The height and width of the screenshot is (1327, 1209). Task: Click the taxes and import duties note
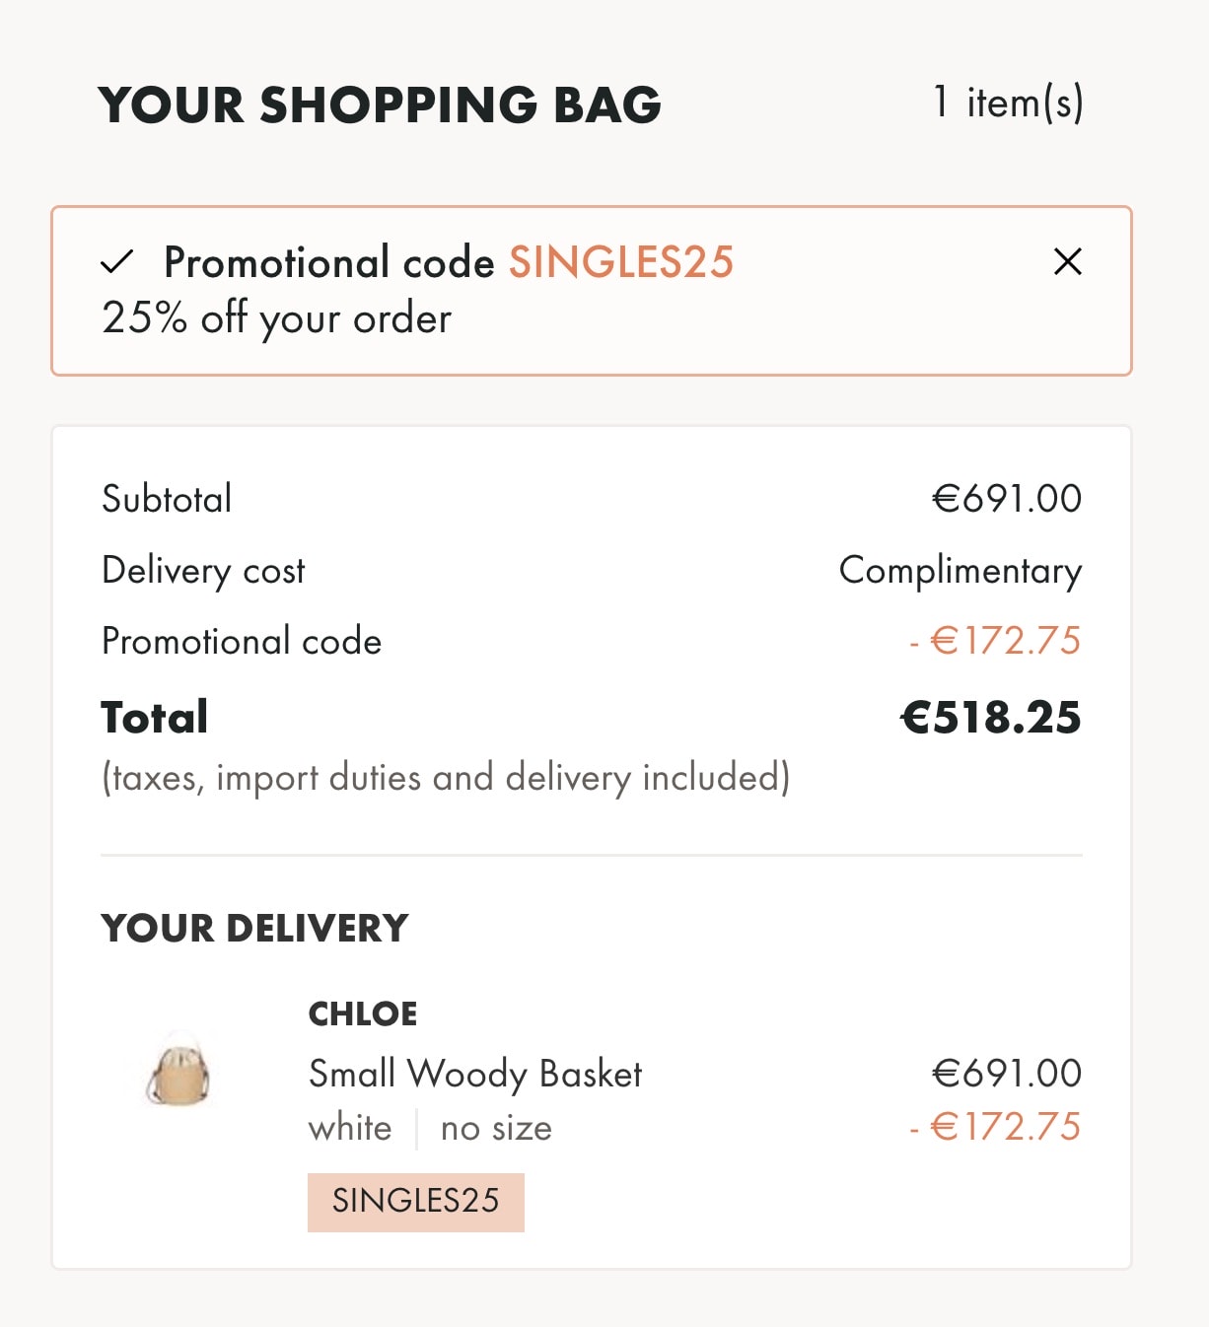coord(446,778)
